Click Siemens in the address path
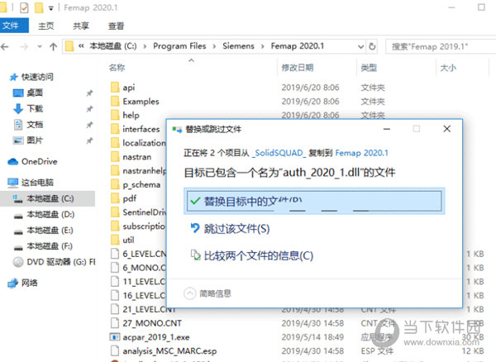Viewport: 496px width, 362px height. coord(238,46)
